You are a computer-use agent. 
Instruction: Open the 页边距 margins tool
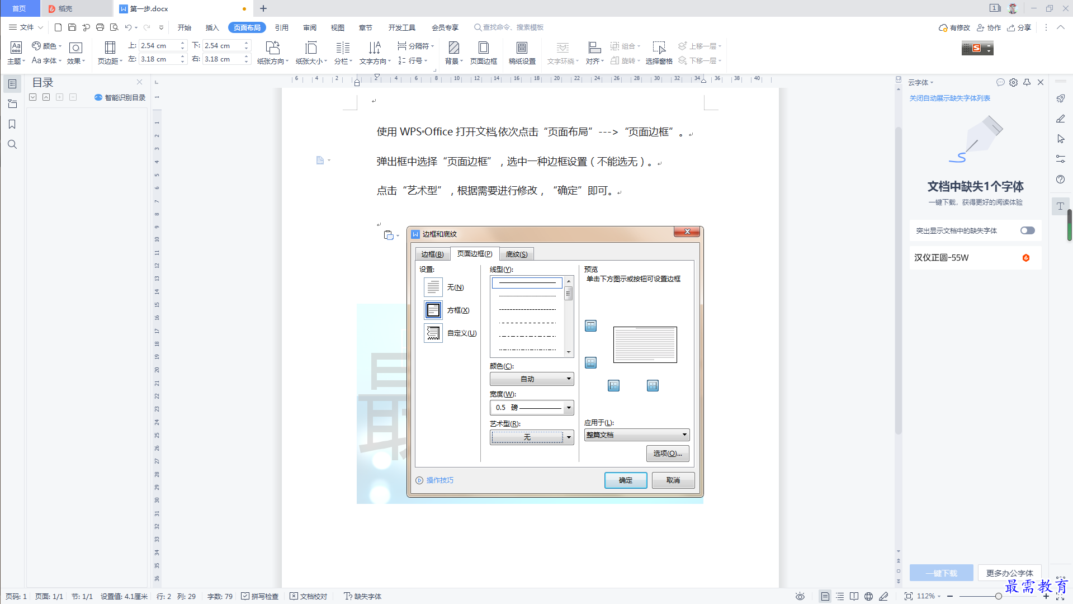(x=110, y=53)
